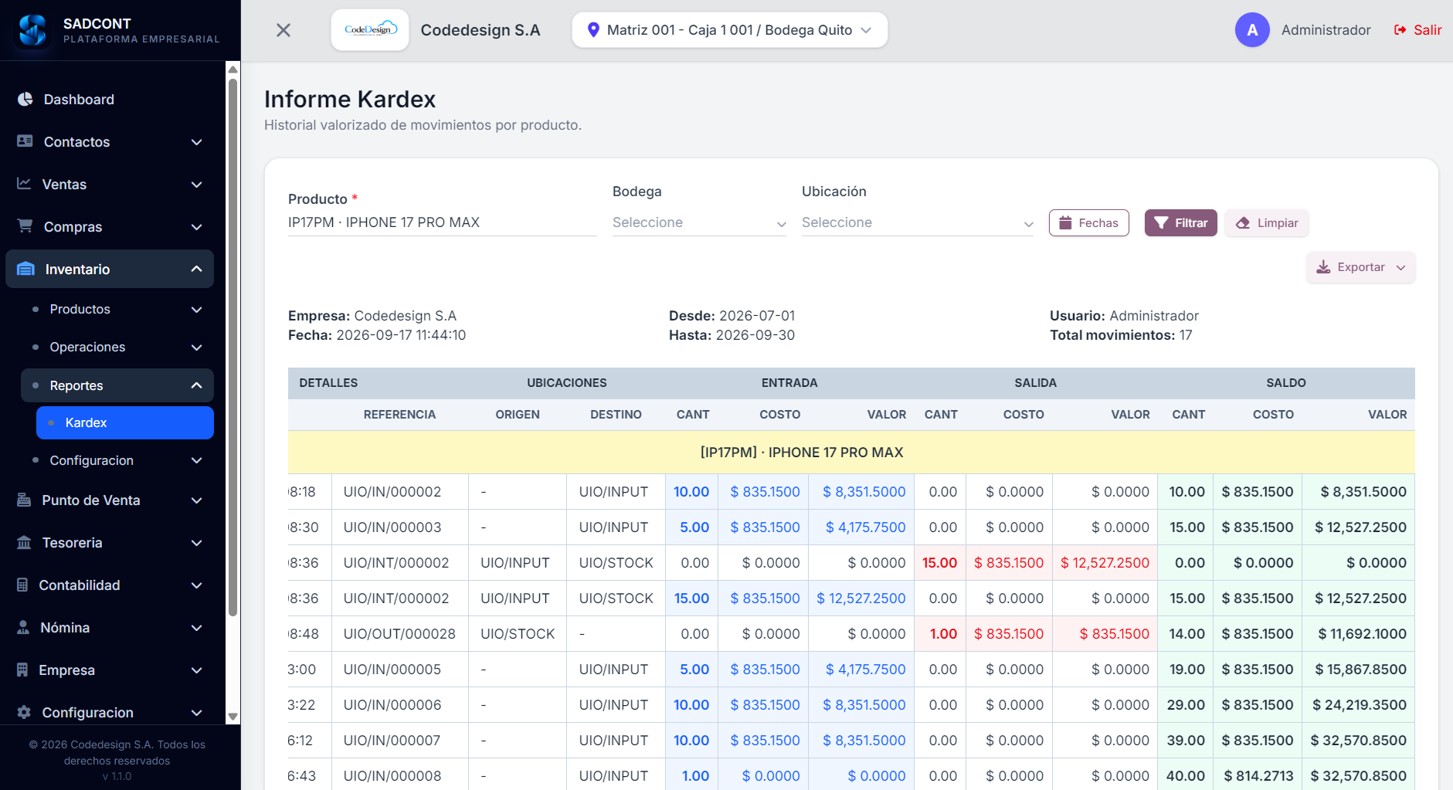The height and width of the screenshot is (790, 1453).
Task: Open the Kardex report menu item
Action: pyautogui.click(x=125, y=422)
